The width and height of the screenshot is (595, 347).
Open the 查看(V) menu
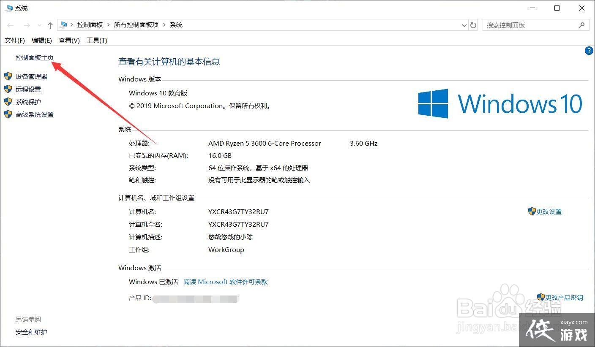coord(69,40)
